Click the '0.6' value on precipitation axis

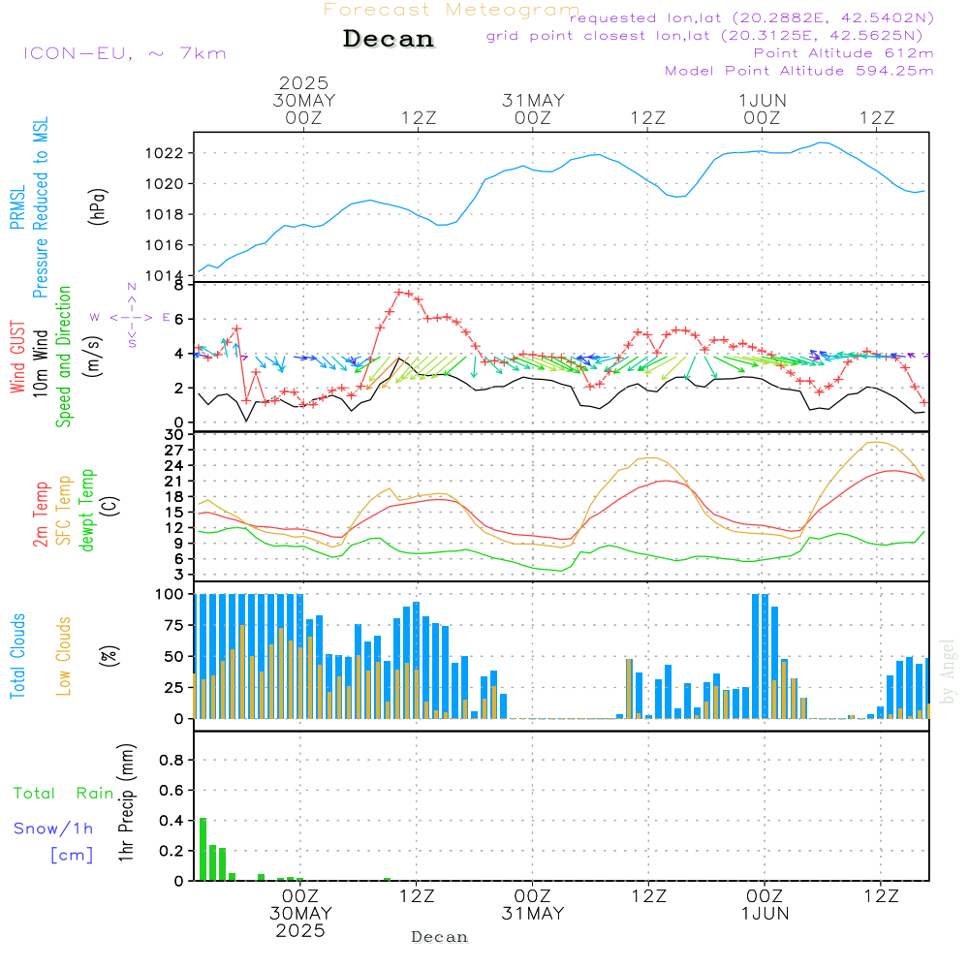tap(172, 791)
